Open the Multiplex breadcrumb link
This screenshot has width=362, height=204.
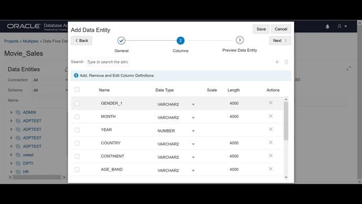(x=31, y=41)
